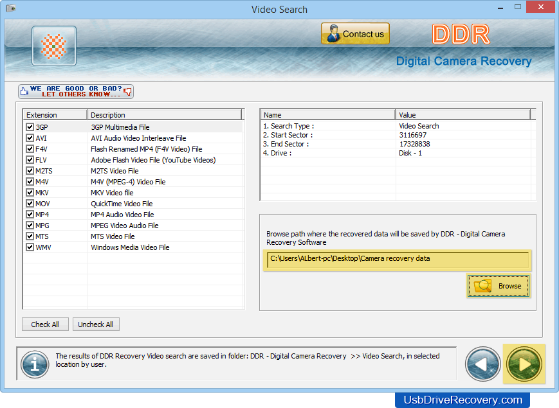
Task: Disable the WMV extension checkbox
Action: coord(30,247)
